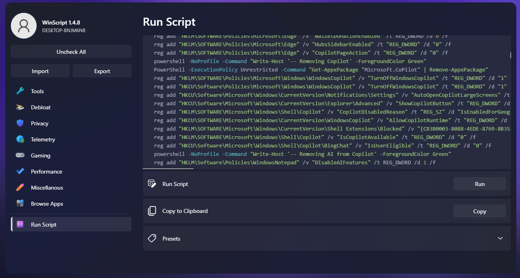The image size is (520, 278).
Task: Click the Telemetry globe icon
Action: 21,139
